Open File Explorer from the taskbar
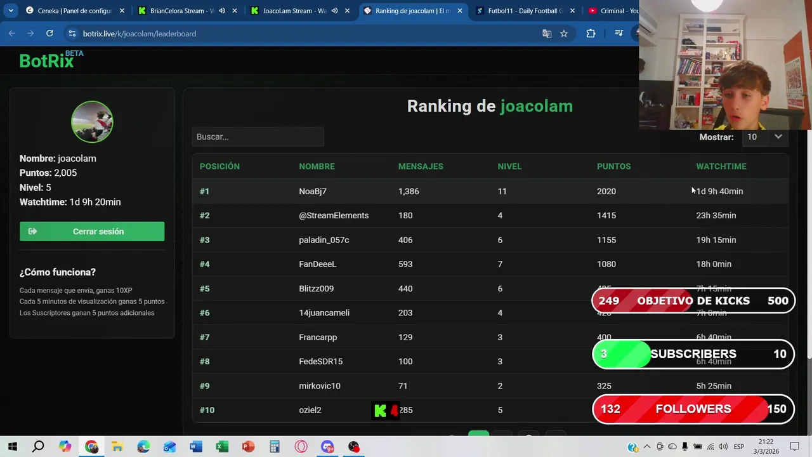Image resolution: width=812 pixels, height=457 pixels. pyautogui.click(x=117, y=447)
